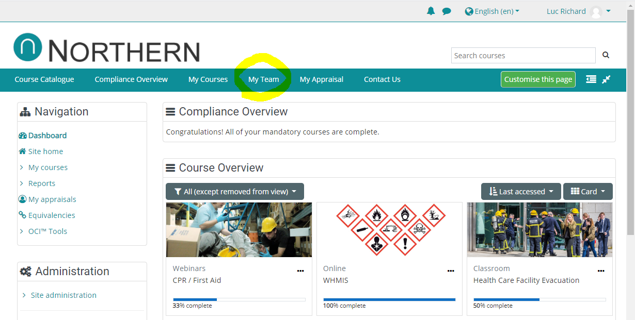
Task: Open the notifications bell icon
Action: pos(431,11)
